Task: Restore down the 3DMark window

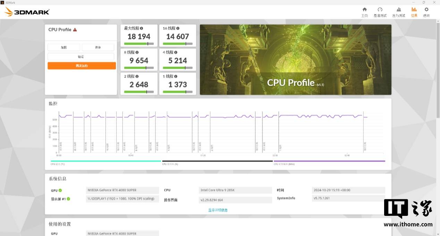Action: click(x=424, y=2)
